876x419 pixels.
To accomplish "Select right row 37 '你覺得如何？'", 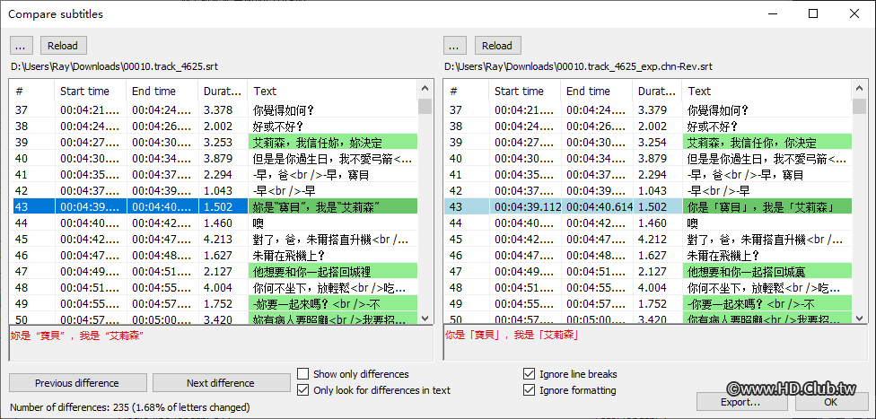I will tap(649, 110).
